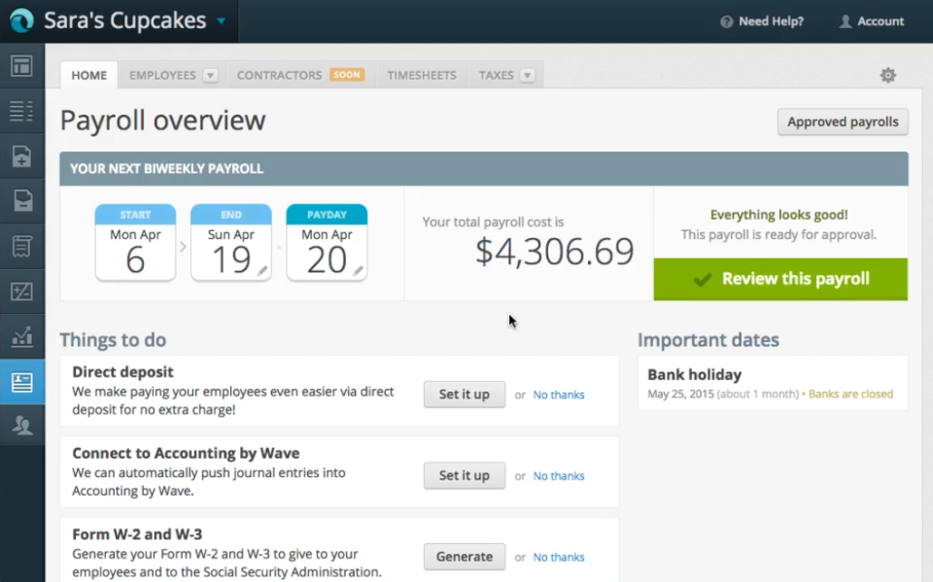Click the total payroll cost $4,306.69
This screenshot has width=933, height=582.
click(555, 252)
